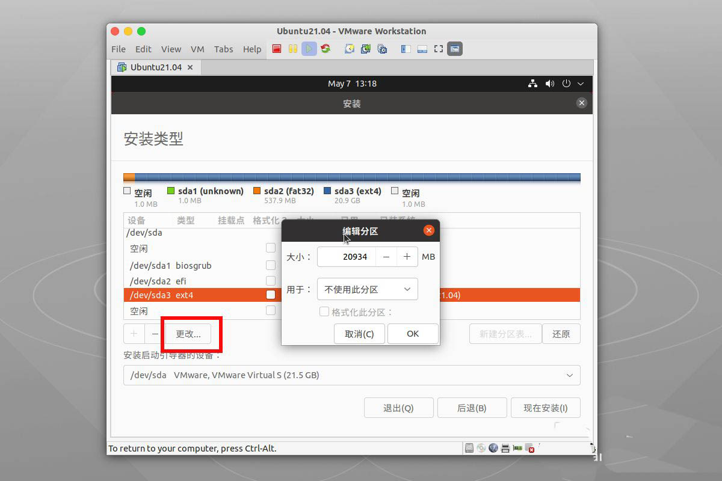The width and height of the screenshot is (722, 481).
Task: Click the 退出(Q) button
Action: [x=398, y=408]
